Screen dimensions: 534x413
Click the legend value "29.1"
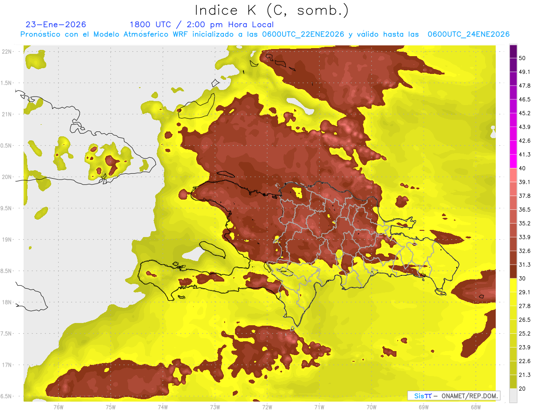525,292
